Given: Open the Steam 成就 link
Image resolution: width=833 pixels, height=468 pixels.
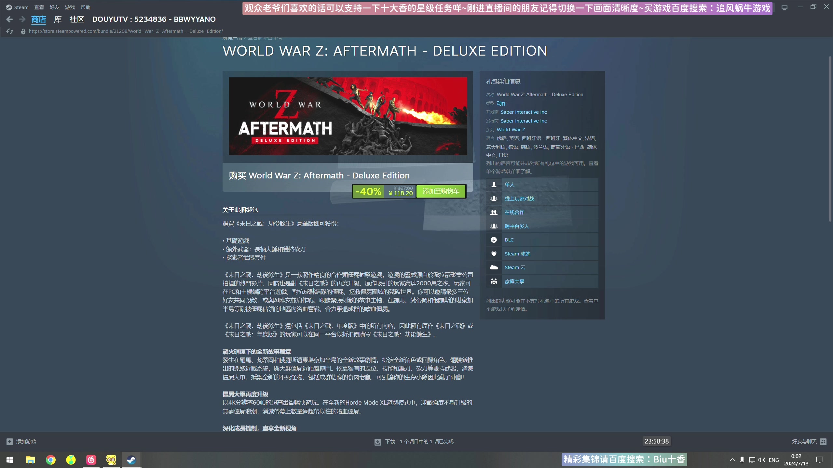Looking at the screenshot, I should tap(517, 254).
